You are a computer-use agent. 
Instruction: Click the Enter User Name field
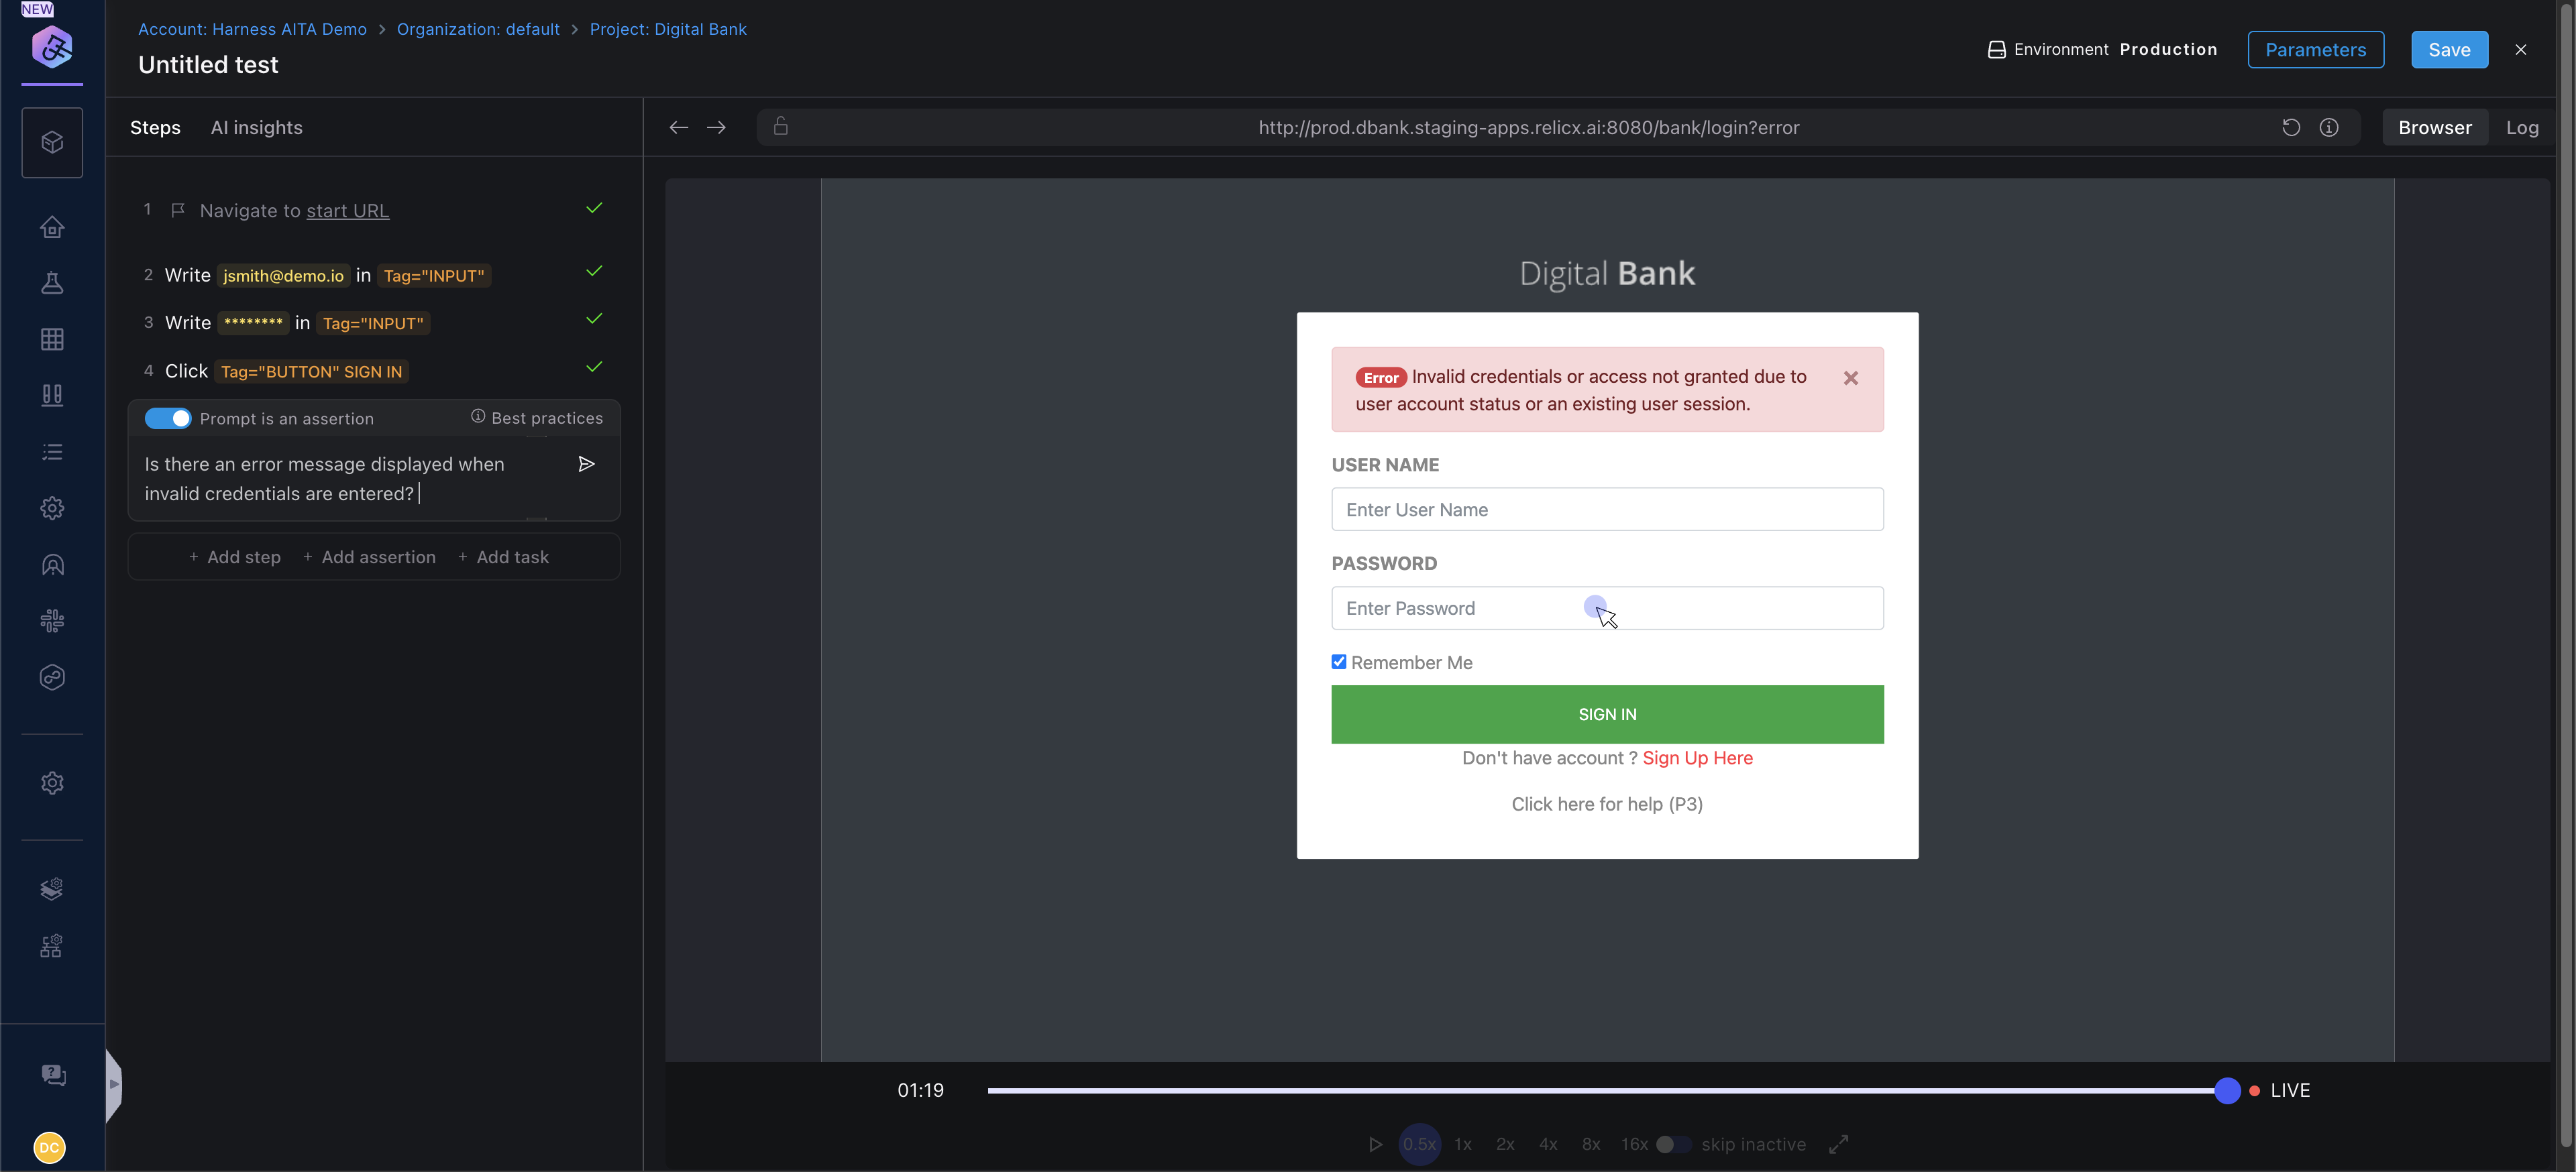click(x=1607, y=510)
